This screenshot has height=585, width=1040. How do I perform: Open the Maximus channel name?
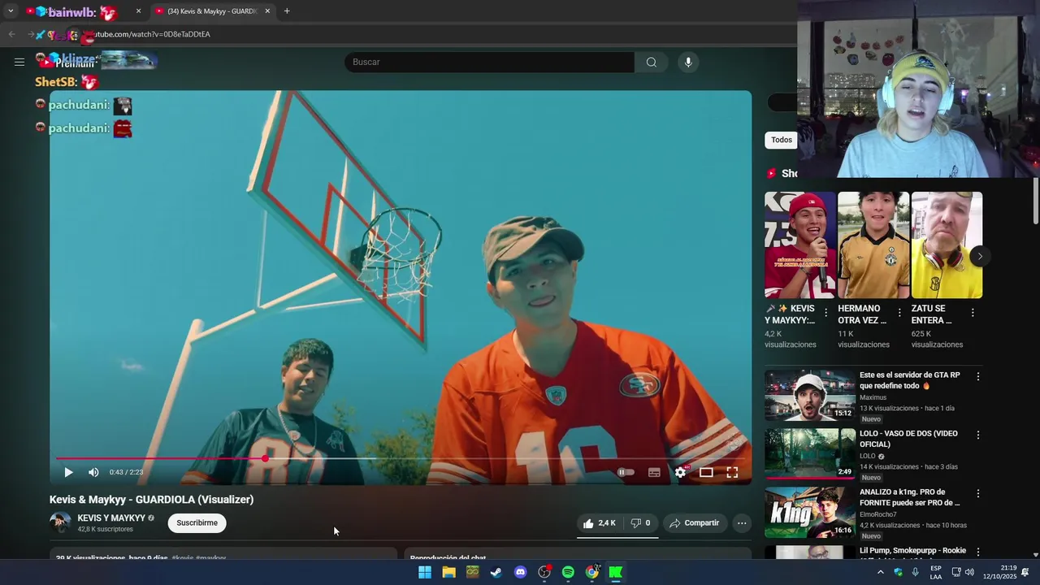point(873,397)
